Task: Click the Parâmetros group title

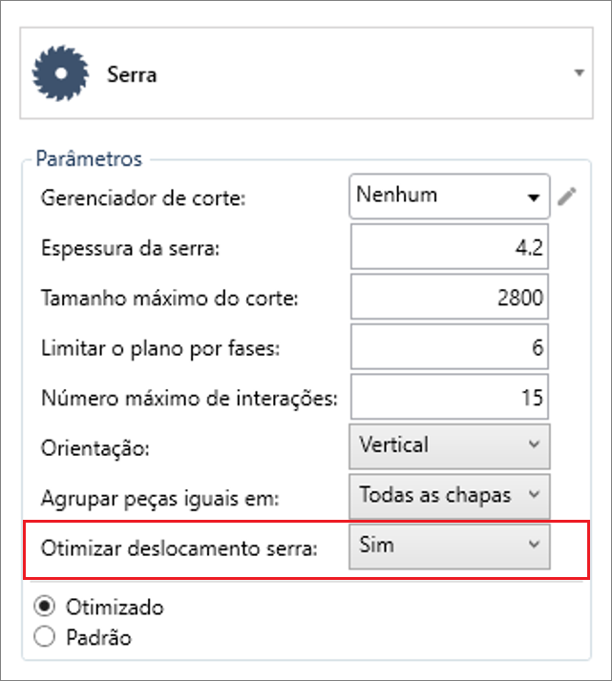Action: pyautogui.click(x=89, y=158)
